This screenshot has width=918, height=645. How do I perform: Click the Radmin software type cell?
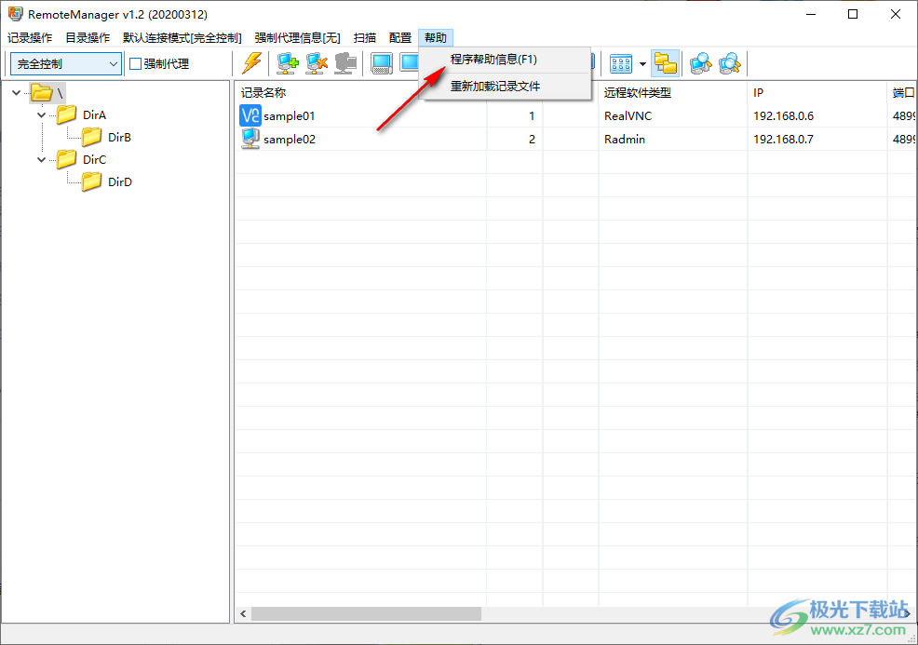coord(625,139)
